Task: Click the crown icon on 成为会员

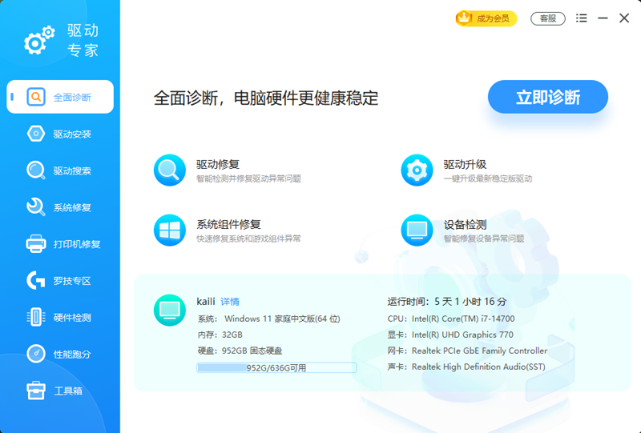Action: click(465, 18)
